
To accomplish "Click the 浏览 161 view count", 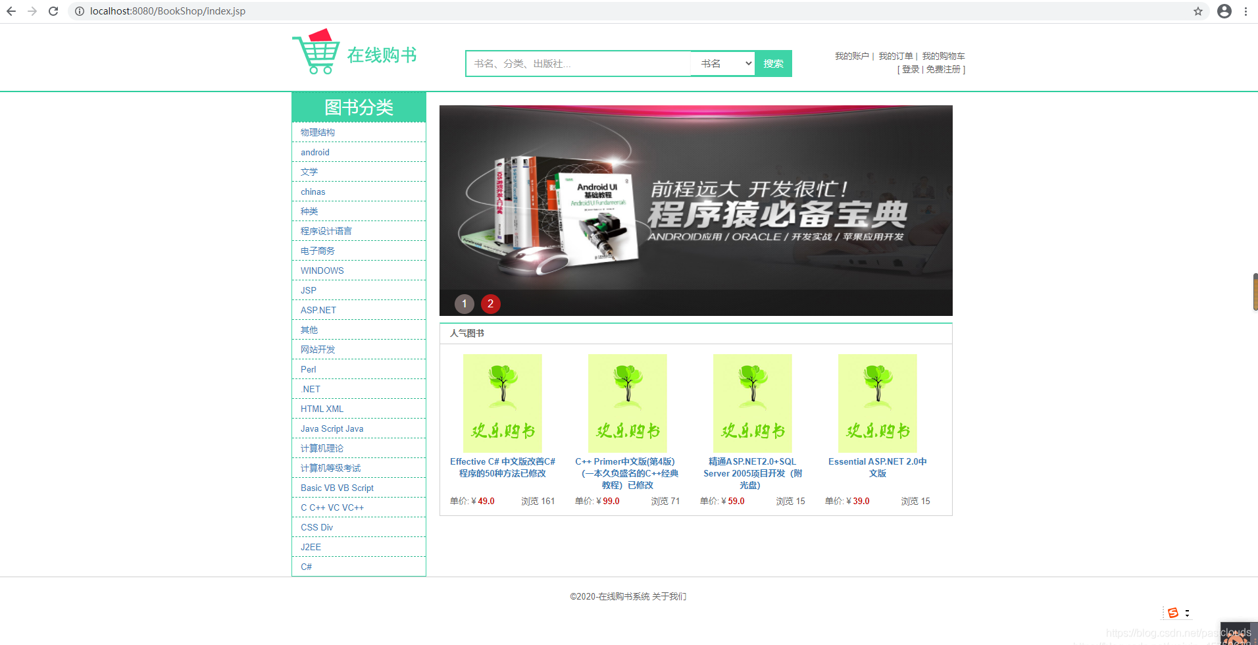I will click(x=538, y=501).
